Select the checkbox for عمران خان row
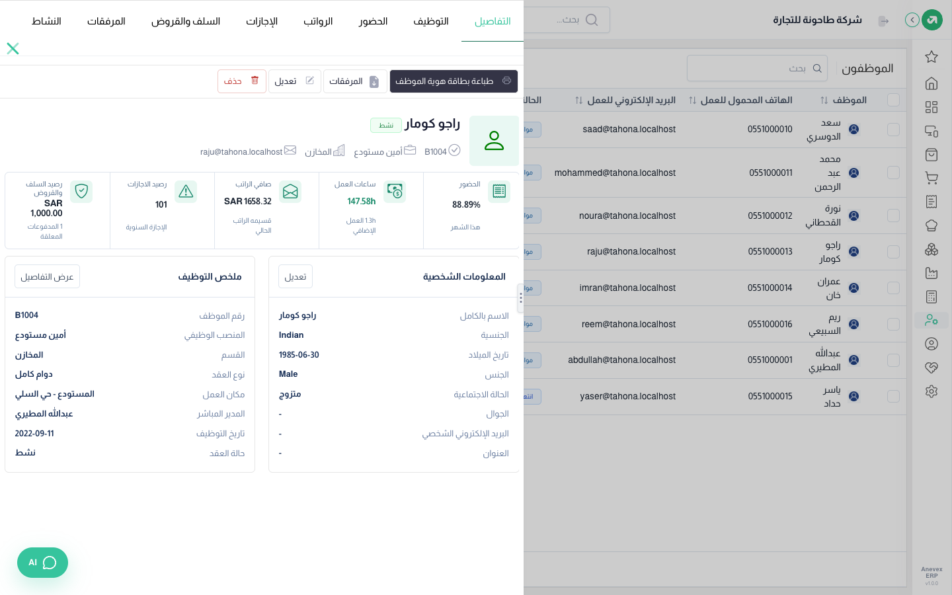The image size is (952, 595). [x=893, y=288]
